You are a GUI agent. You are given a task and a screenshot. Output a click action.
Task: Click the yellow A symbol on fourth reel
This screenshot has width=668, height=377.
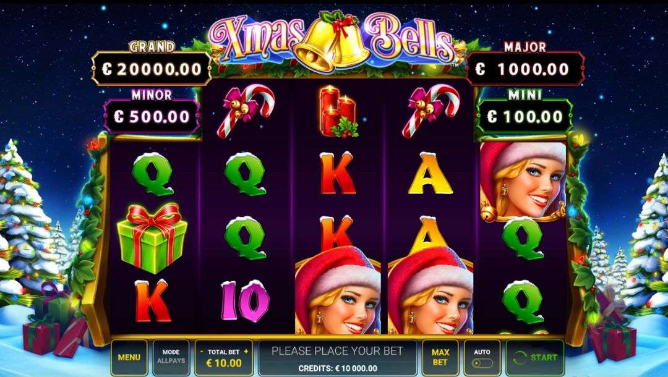click(x=430, y=173)
